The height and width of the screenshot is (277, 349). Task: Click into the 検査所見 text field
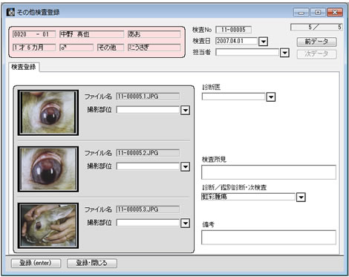tap(269, 172)
